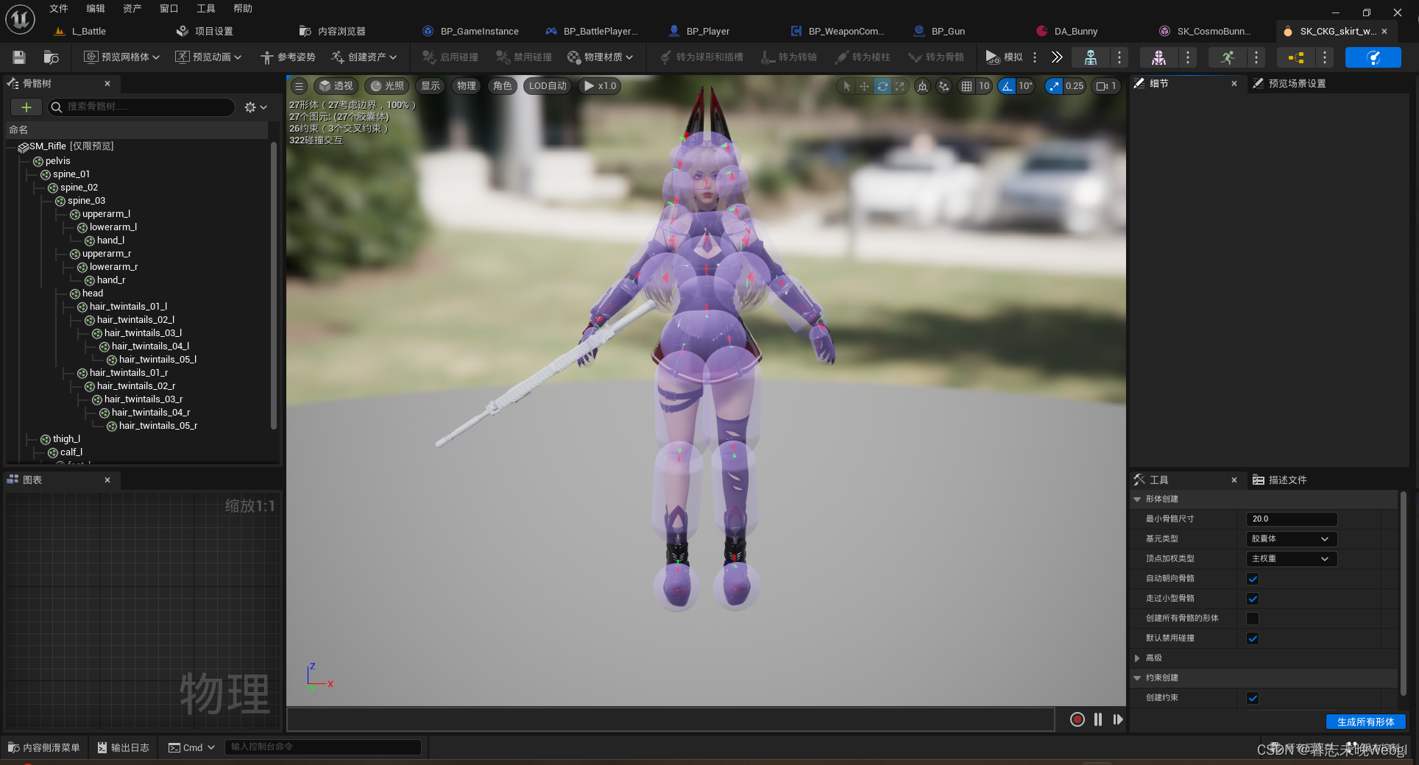Click 生成所有形体 button
This screenshot has height=765, width=1419.
(1366, 722)
